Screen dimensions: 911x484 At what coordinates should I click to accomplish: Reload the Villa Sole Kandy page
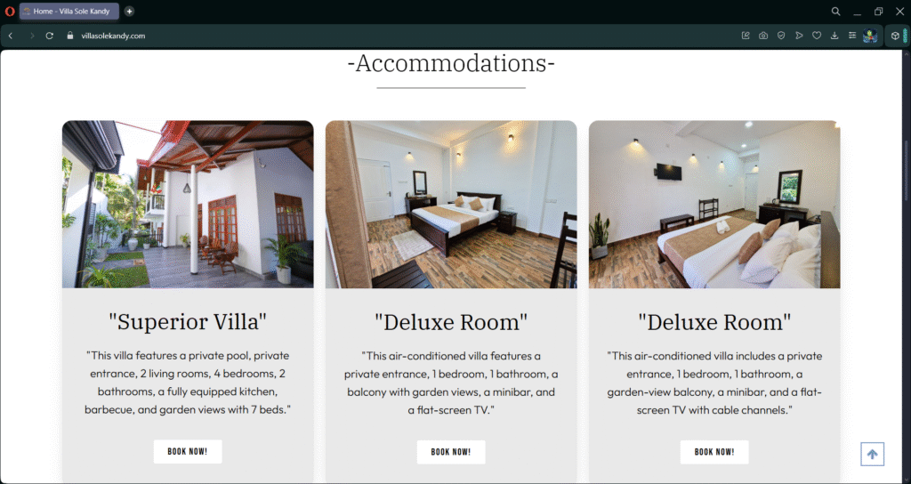click(50, 36)
